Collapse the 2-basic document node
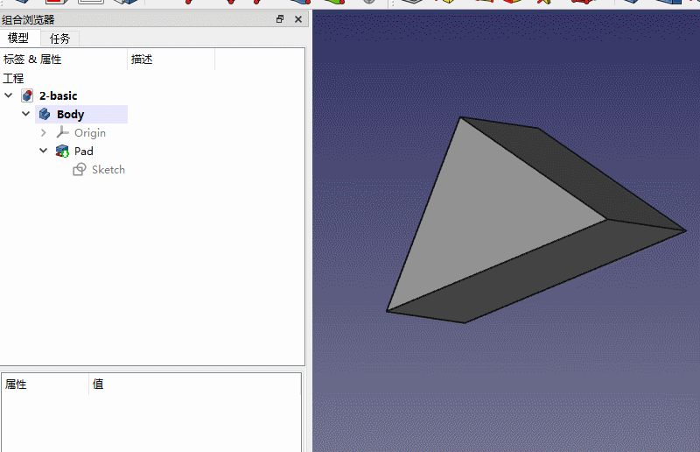Screen dimensions: 700x452 click(x=9, y=95)
